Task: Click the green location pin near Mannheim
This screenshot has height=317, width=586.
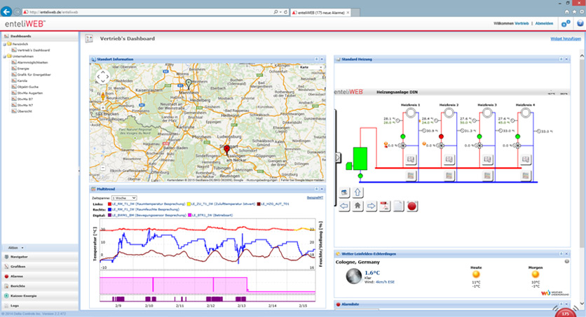Action: [x=189, y=83]
